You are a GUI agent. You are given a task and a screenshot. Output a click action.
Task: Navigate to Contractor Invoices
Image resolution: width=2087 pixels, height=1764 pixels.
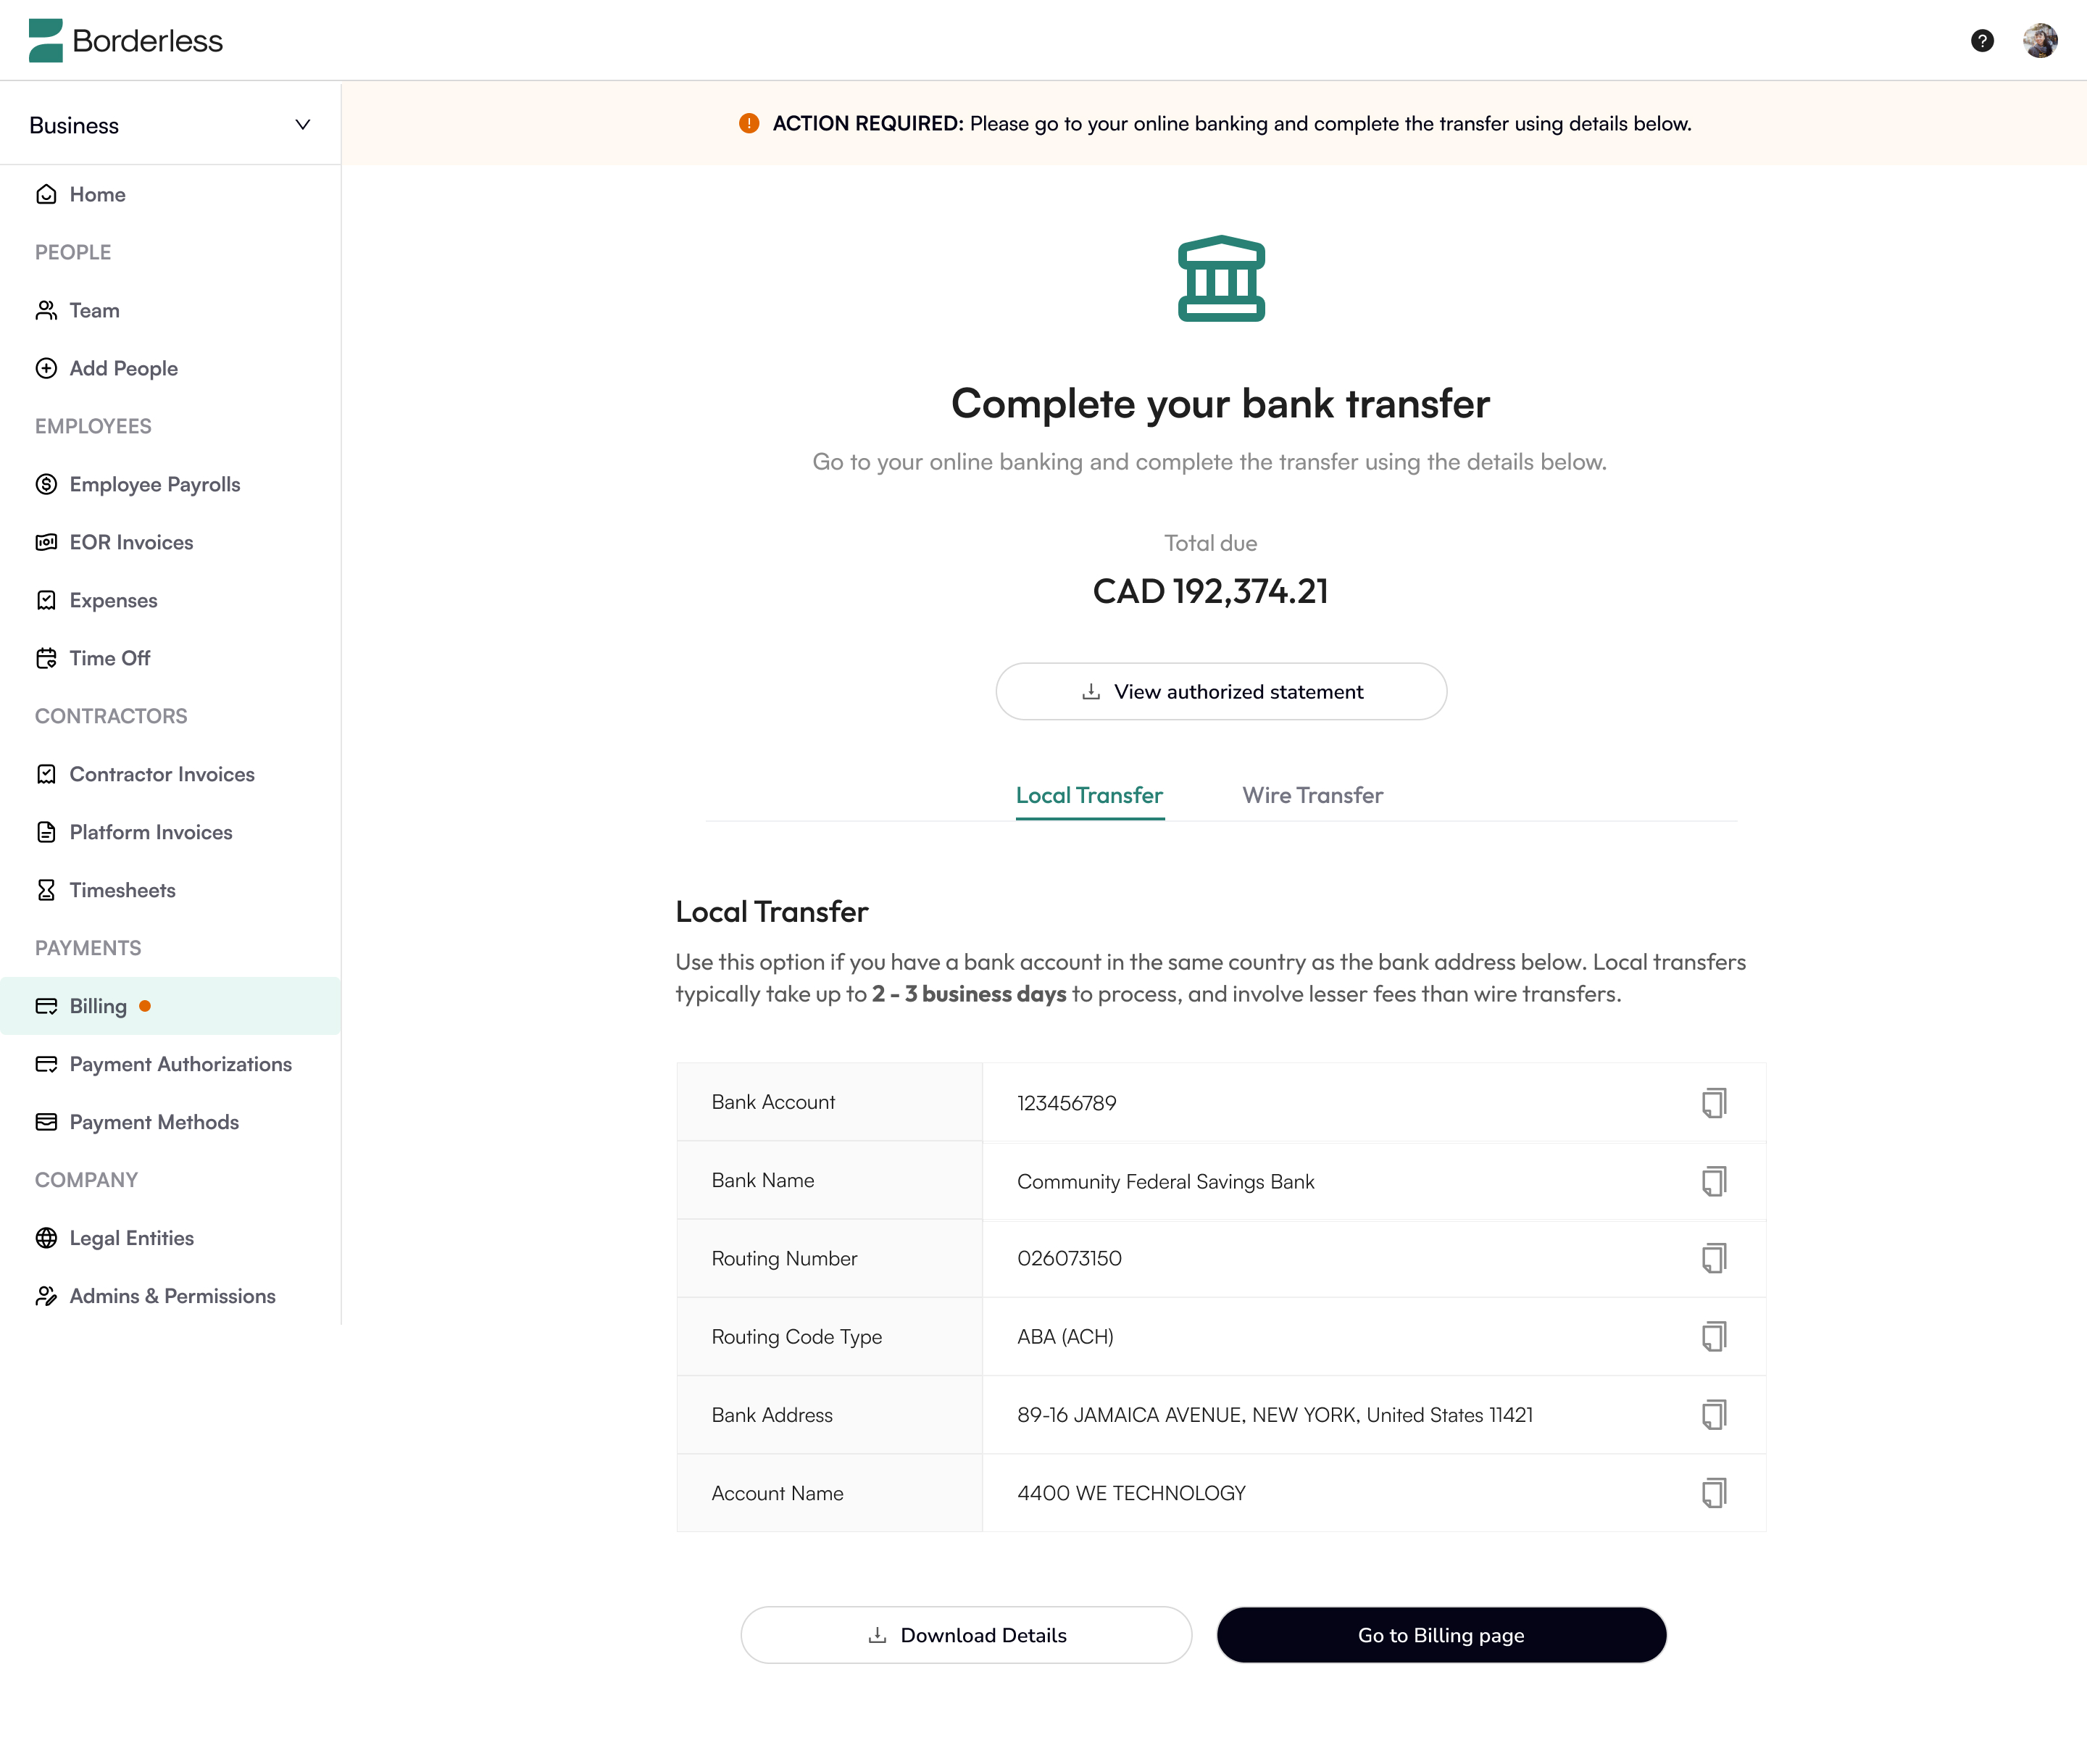click(x=161, y=775)
